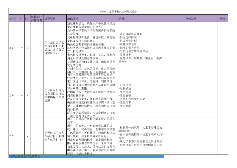Click the 最低要求 column header
The height and width of the screenshot is (168, 237).
click(92, 18)
